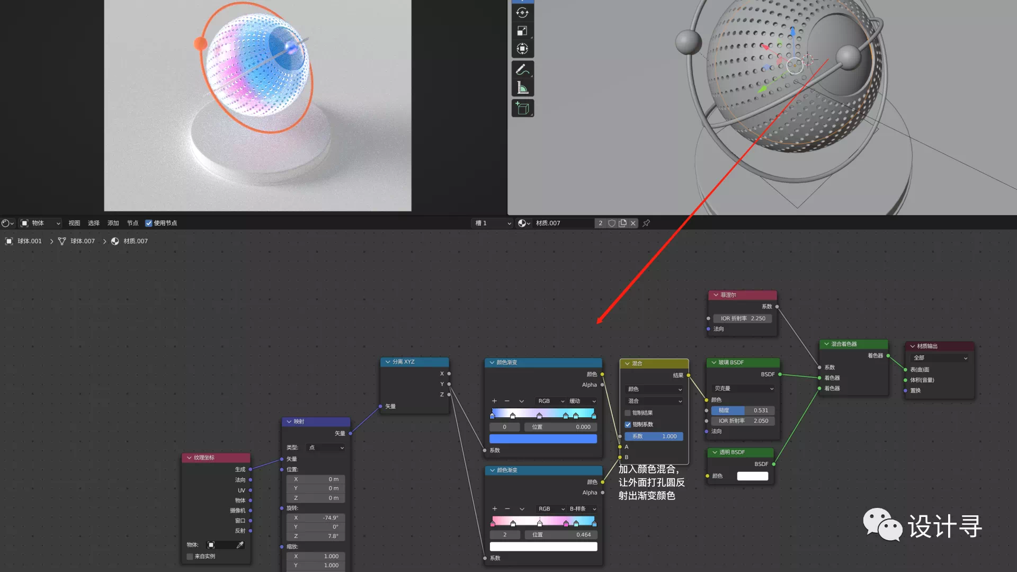Viewport: 1017px width, 572px height.
Task: Open the 添加 menu in node editor
Action: tap(113, 223)
